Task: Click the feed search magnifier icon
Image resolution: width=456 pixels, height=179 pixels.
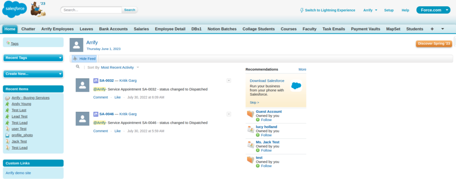Action: (77, 67)
